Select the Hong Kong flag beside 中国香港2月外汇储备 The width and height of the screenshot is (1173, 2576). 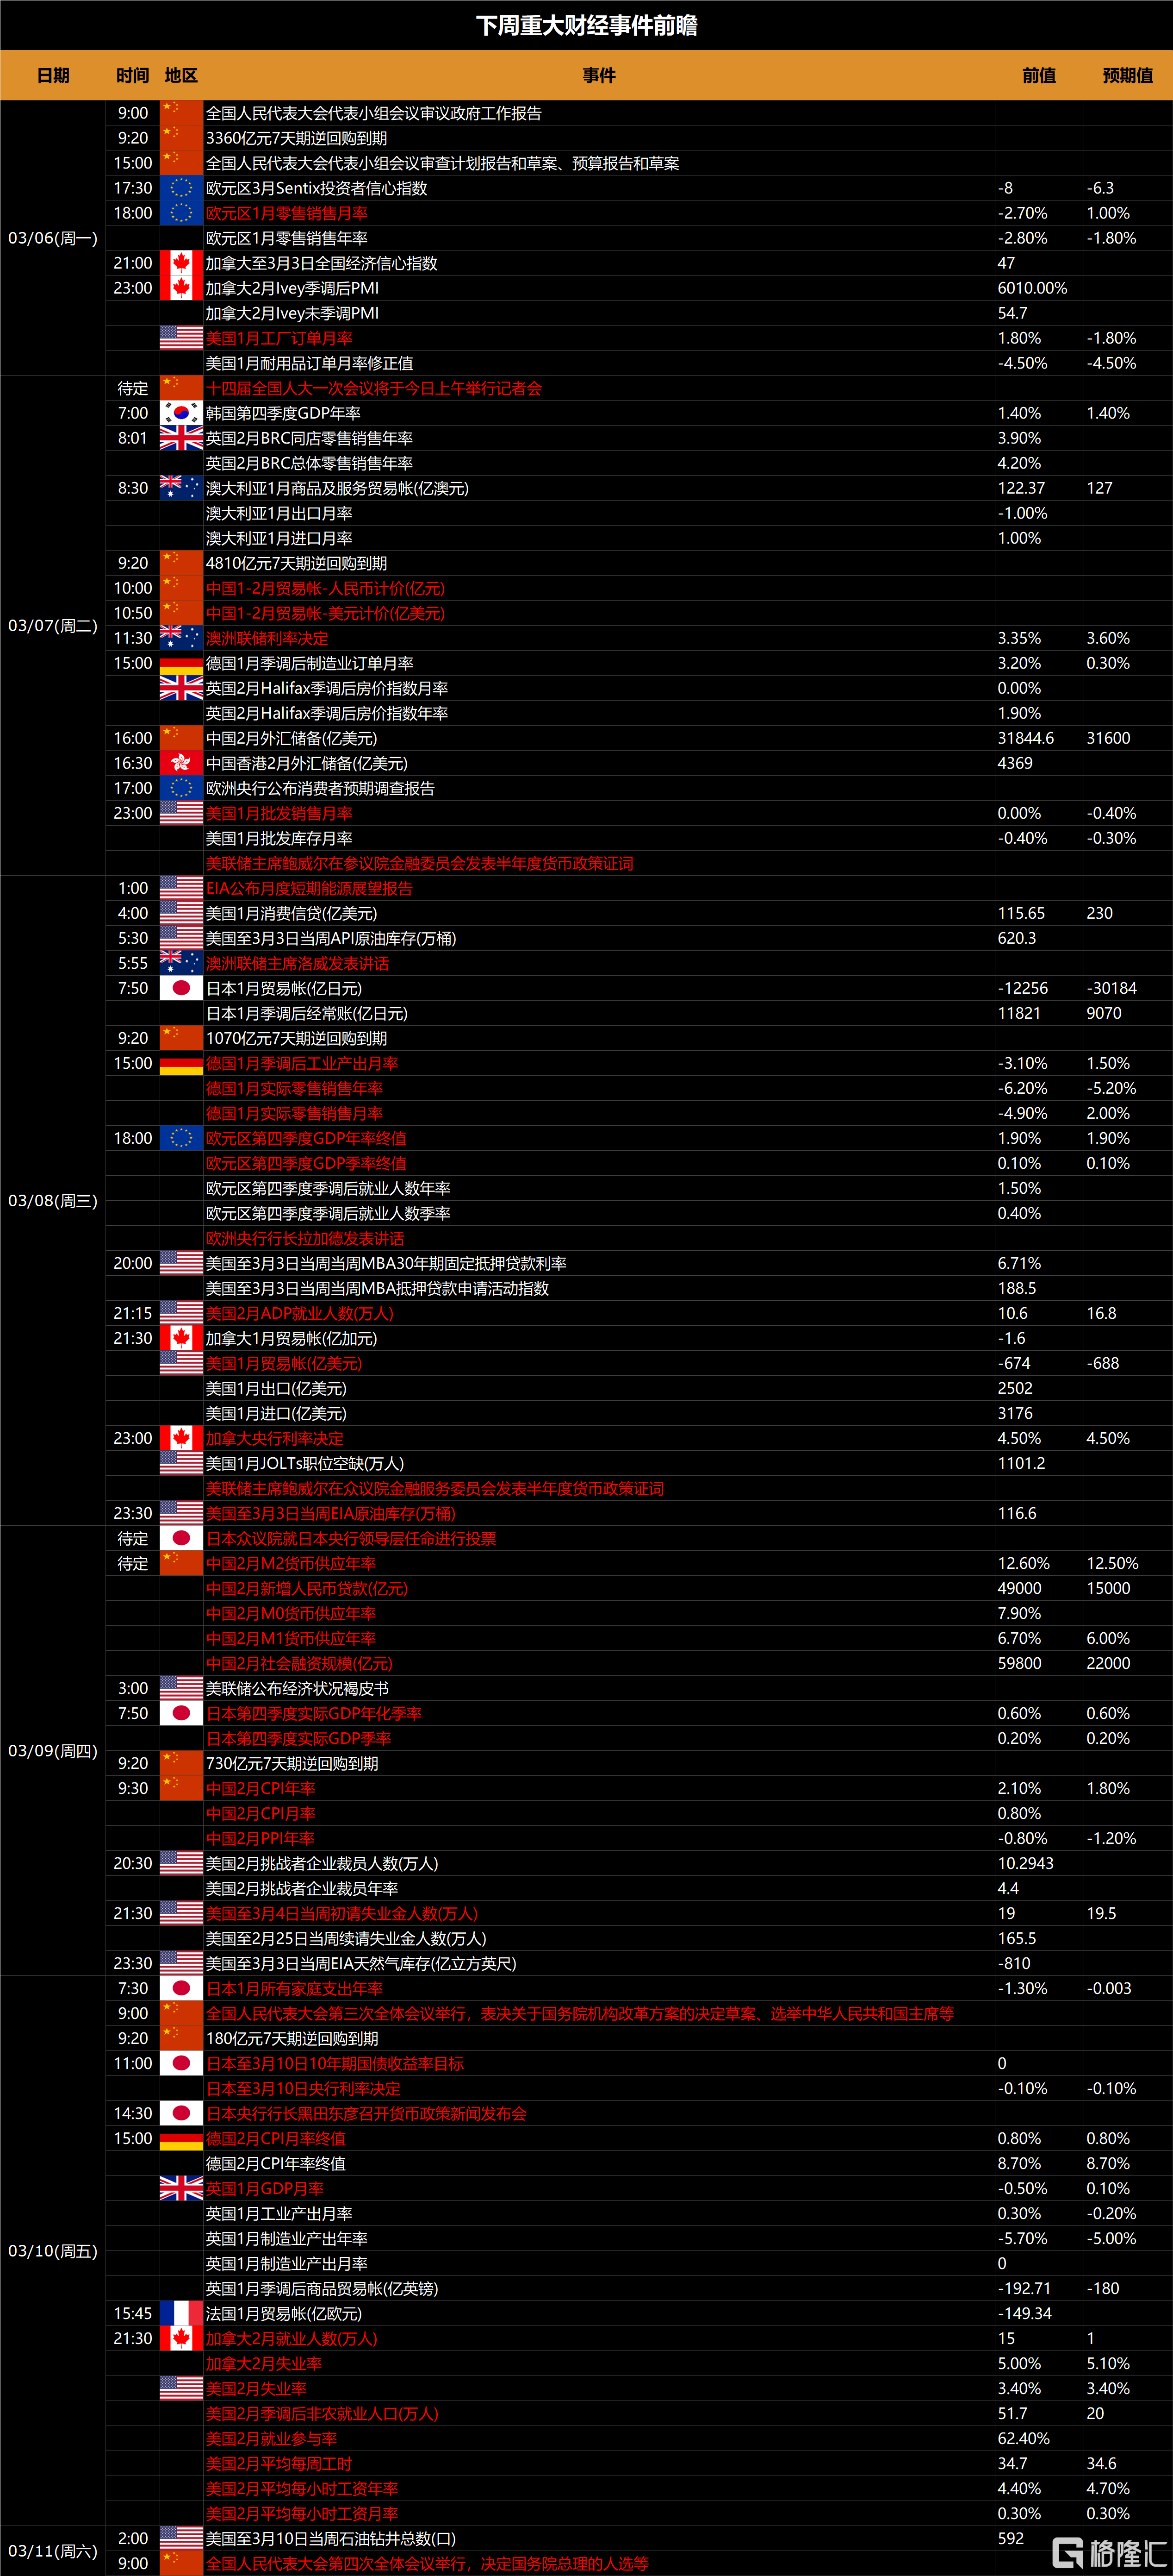181,763
